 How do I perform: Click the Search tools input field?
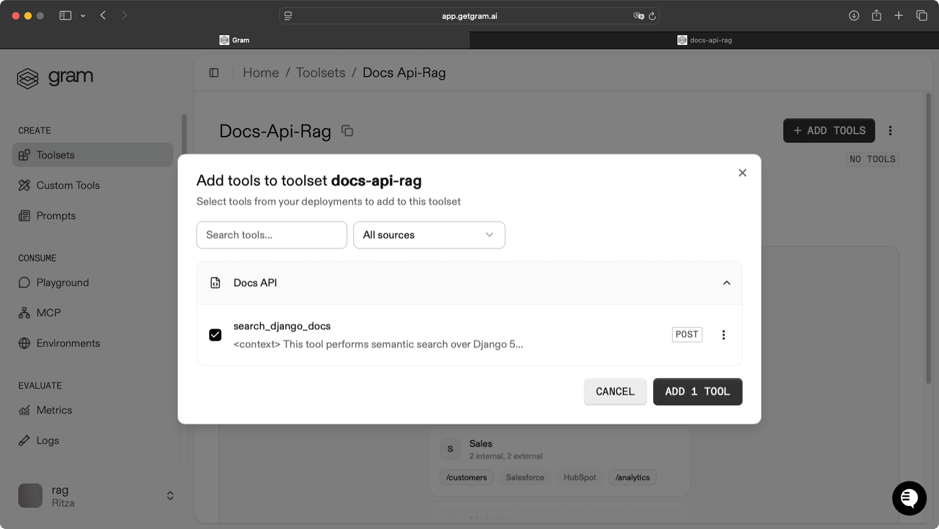(271, 235)
